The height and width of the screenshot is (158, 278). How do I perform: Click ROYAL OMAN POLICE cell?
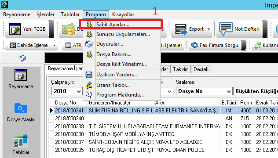pyautogui.click(x=187, y=150)
